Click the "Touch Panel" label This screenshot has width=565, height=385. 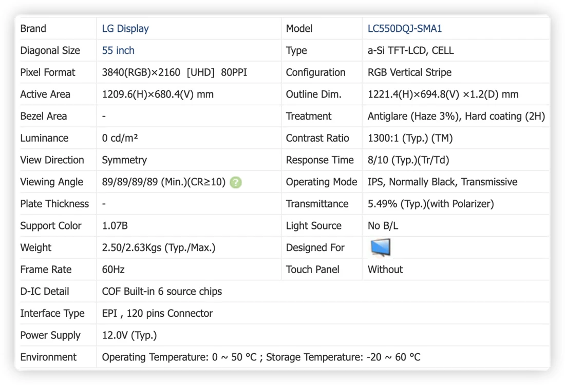(312, 269)
